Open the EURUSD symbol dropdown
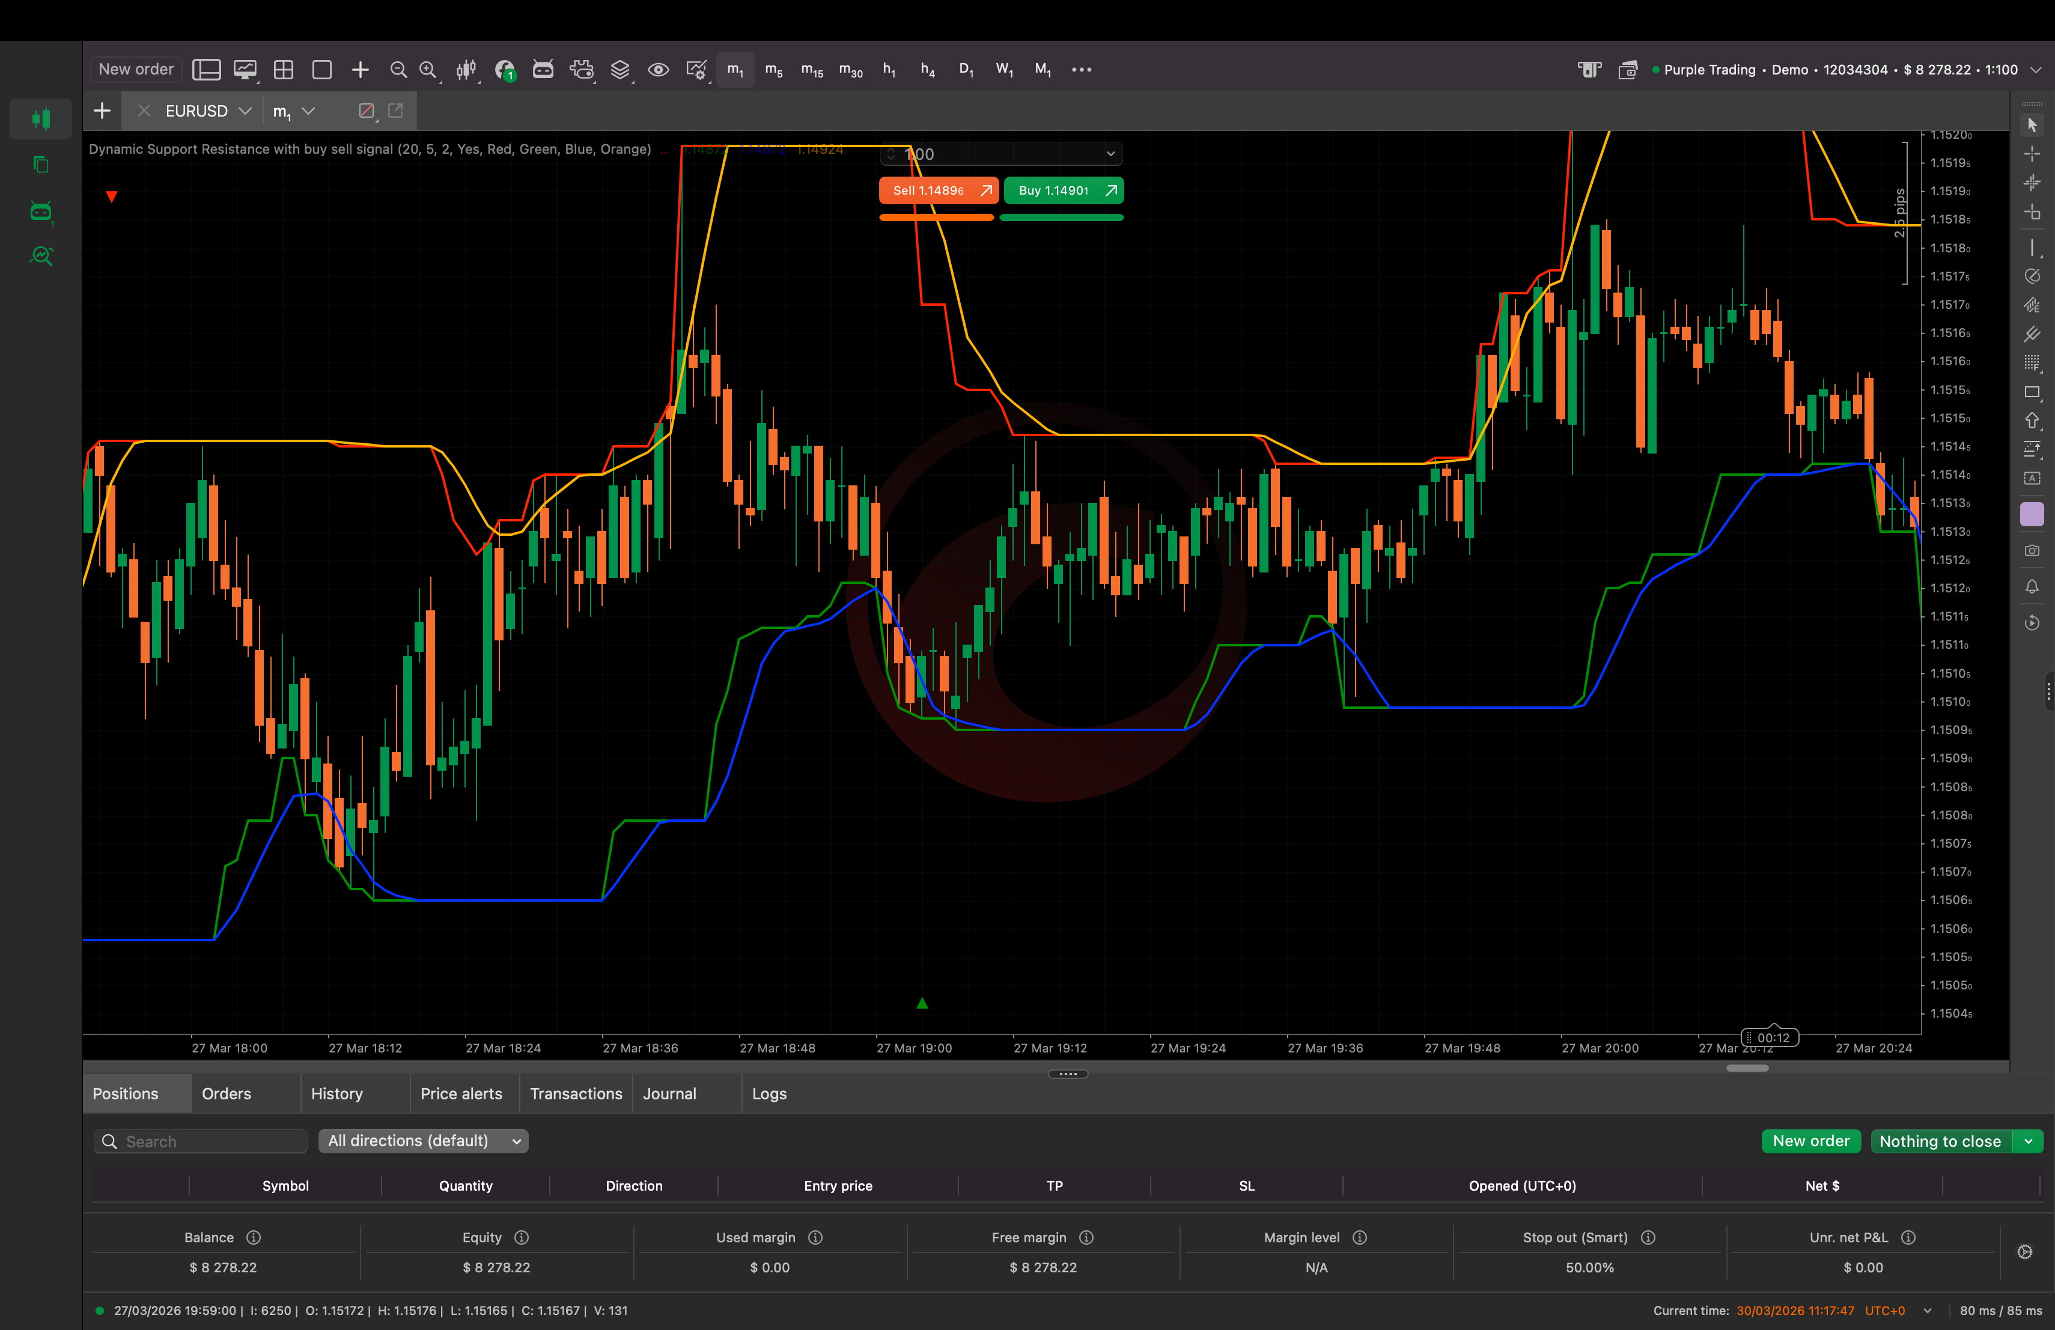This screenshot has width=2055, height=1330. pos(207,111)
